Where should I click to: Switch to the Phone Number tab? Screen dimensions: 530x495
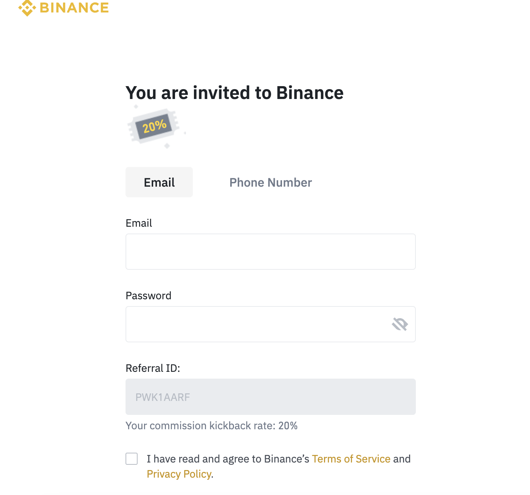tap(271, 183)
